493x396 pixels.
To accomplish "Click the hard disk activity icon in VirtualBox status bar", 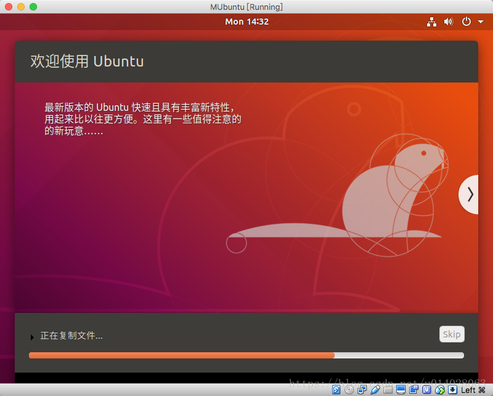I will coord(336,390).
